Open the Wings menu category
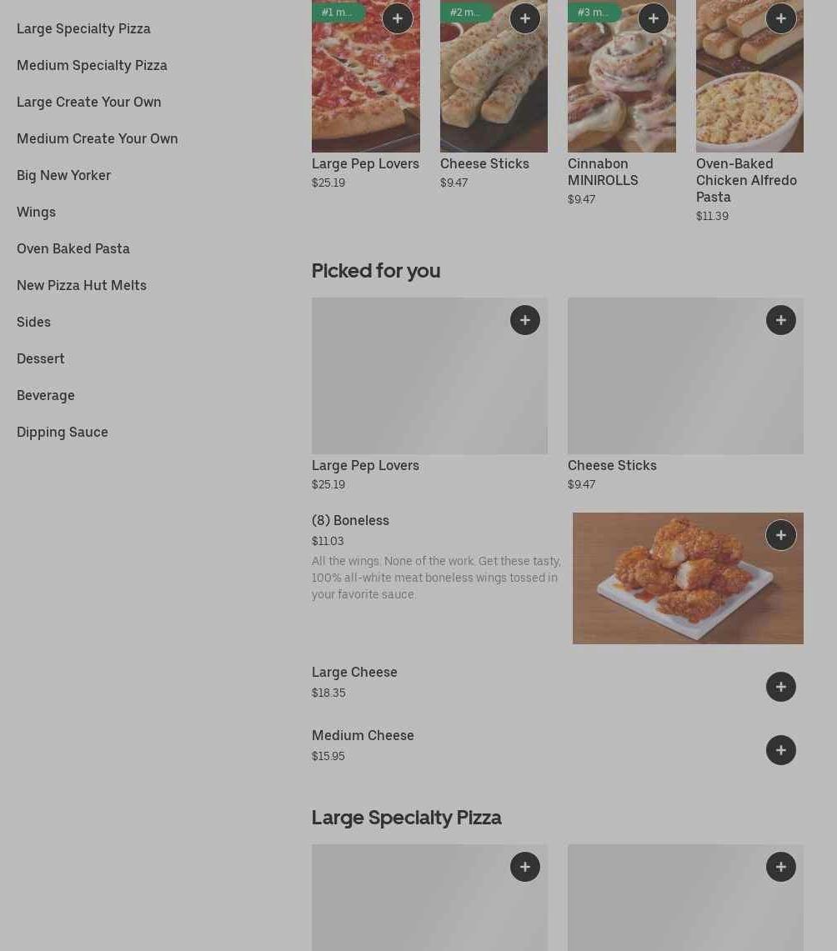The image size is (837, 951). (x=36, y=212)
